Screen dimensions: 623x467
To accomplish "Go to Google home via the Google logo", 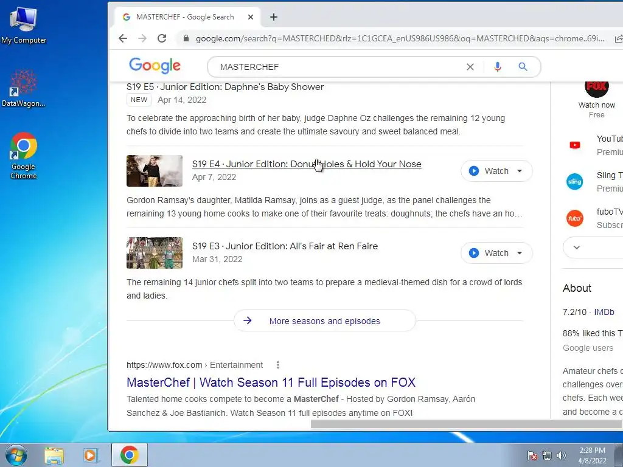I will (155, 66).
